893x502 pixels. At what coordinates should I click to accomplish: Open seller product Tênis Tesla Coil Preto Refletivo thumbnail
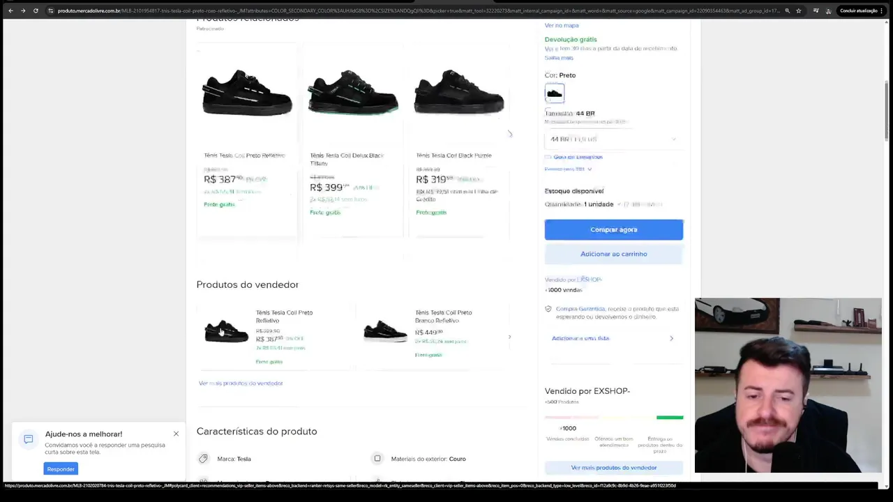pos(226,331)
